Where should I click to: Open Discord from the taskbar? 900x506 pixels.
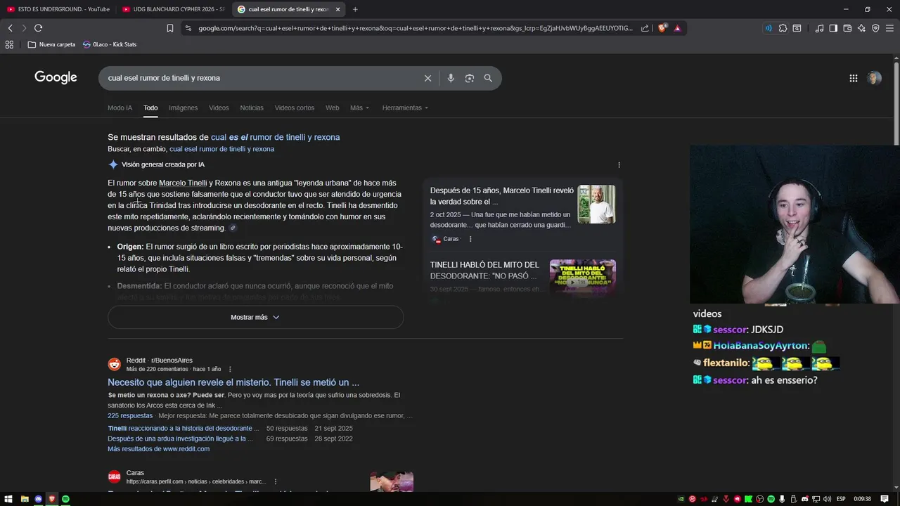tap(38, 499)
